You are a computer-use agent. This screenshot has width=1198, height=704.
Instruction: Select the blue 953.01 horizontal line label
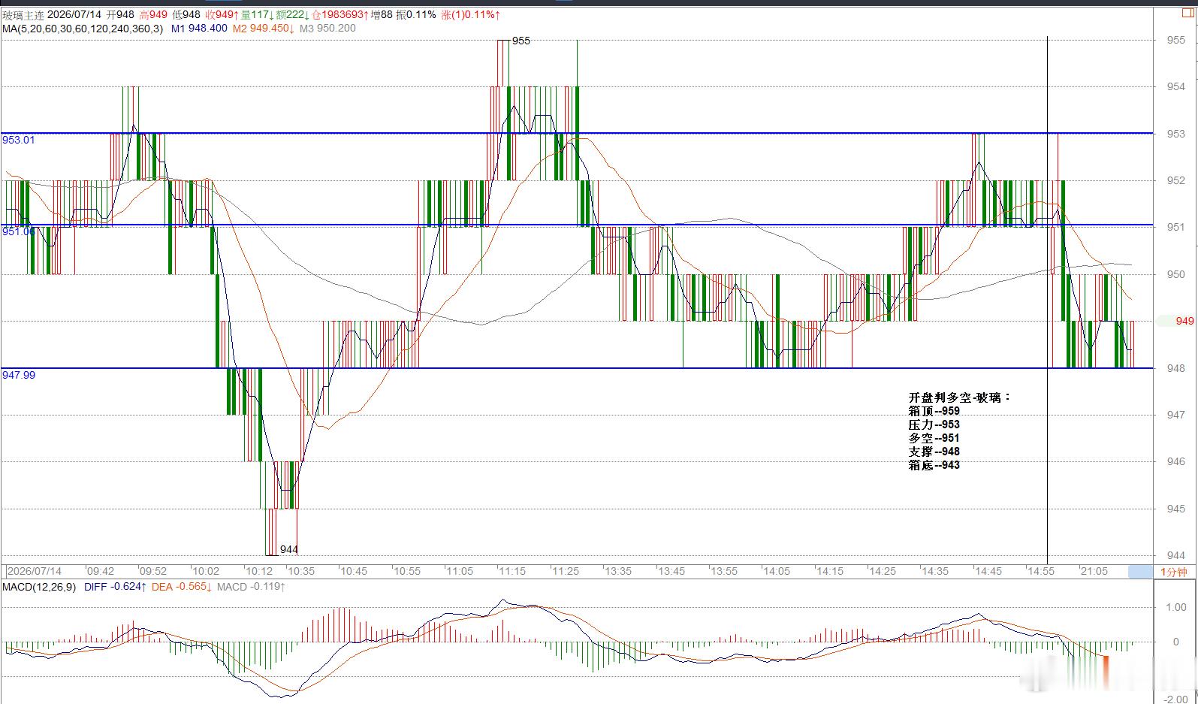point(18,140)
